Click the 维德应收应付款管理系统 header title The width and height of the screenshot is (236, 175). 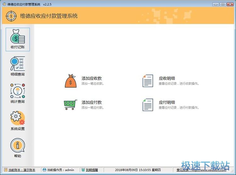point(49,16)
